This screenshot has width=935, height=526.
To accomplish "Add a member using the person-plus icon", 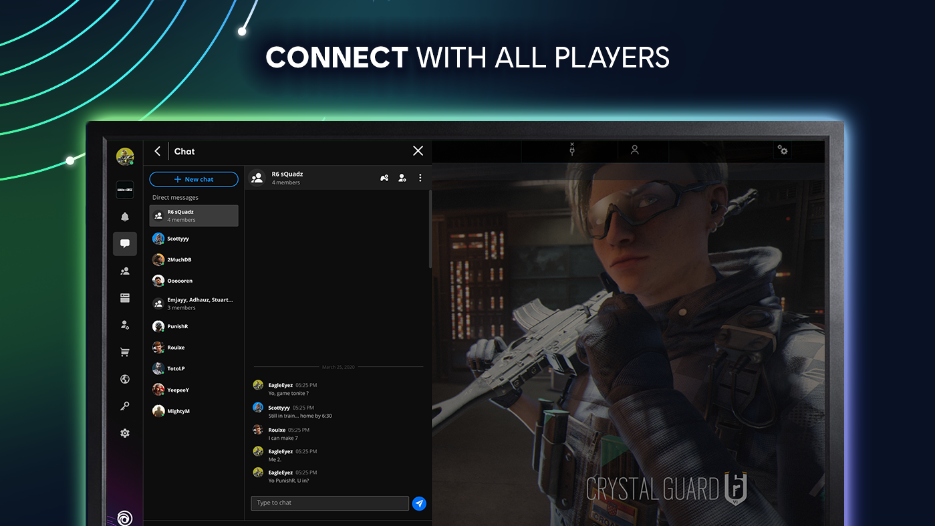I will [402, 178].
